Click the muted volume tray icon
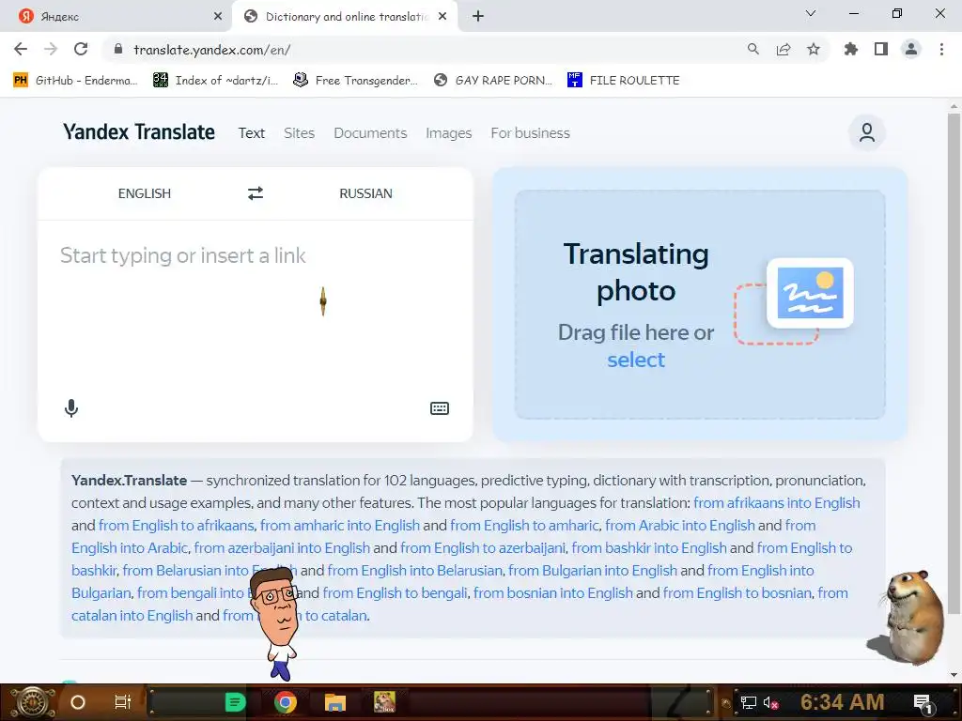 point(770,702)
